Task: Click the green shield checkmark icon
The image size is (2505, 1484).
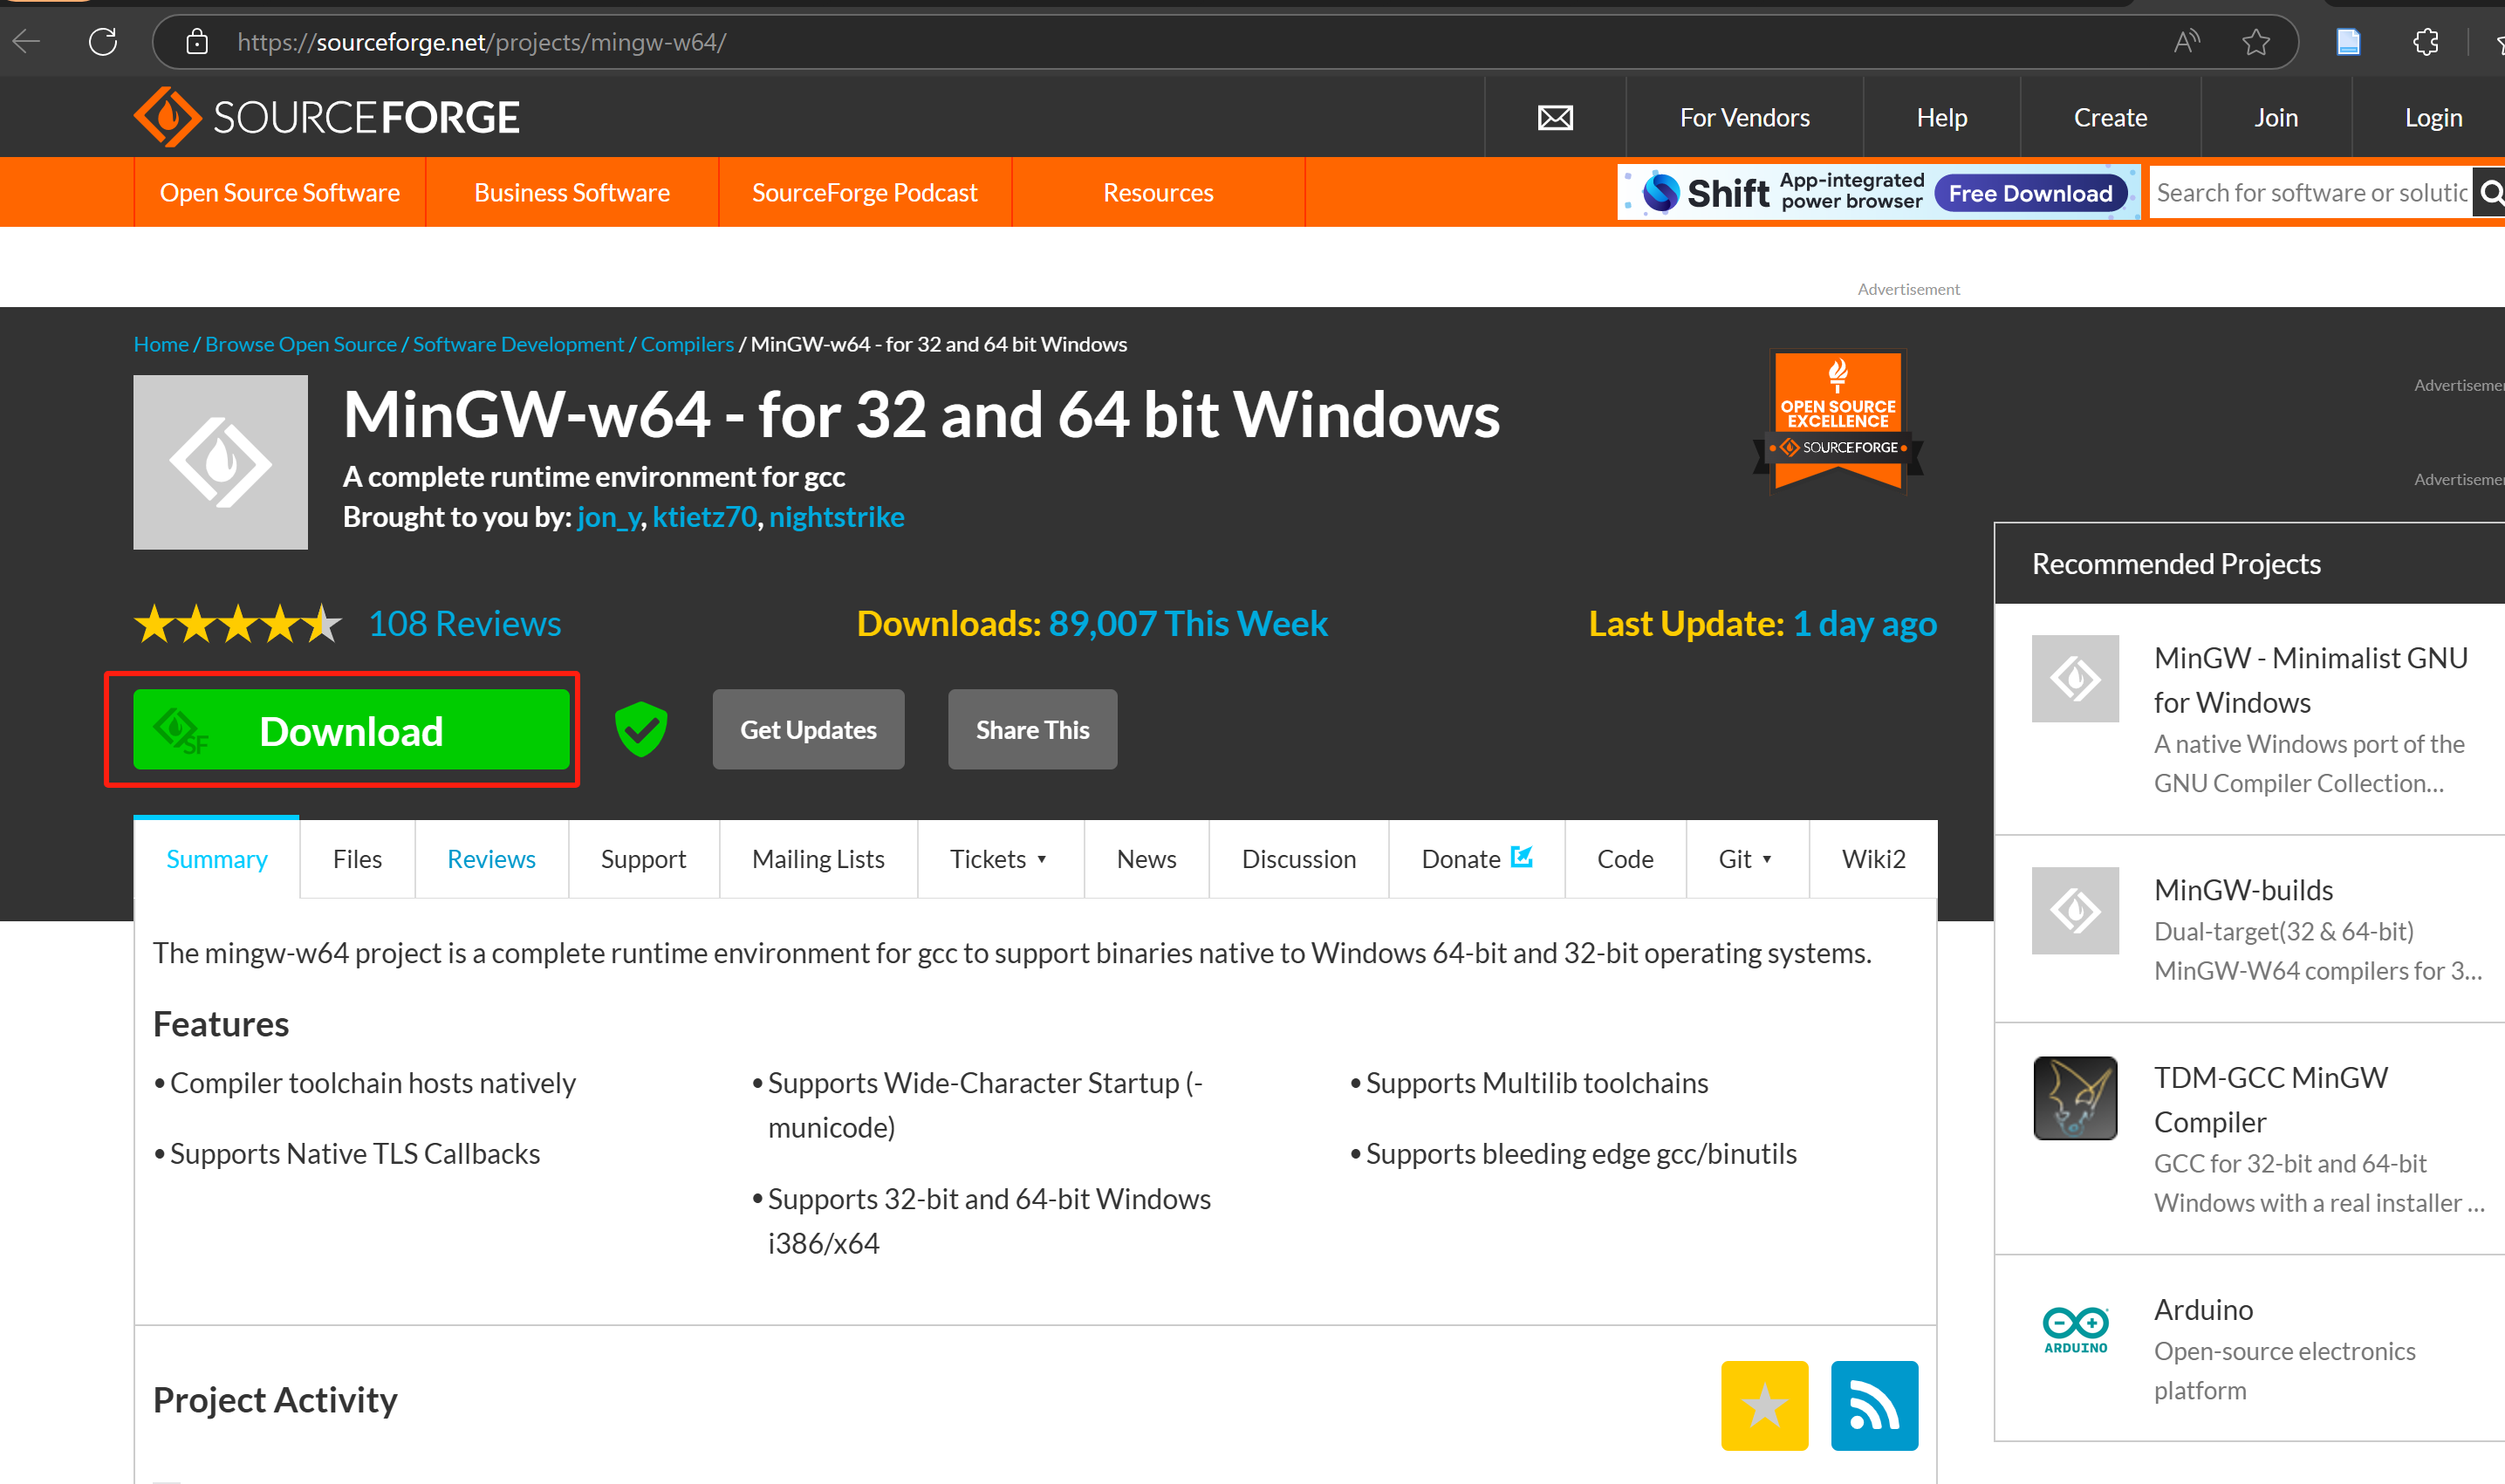Action: point(641,729)
